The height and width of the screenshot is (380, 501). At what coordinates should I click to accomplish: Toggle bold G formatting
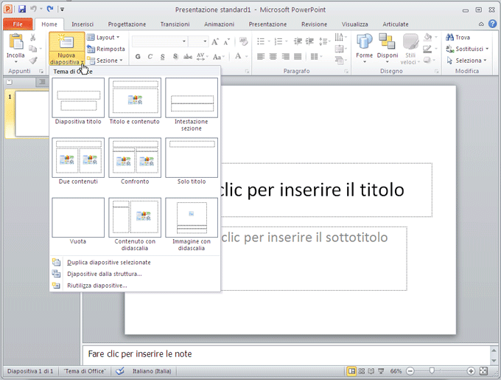click(x=138, y=57)
